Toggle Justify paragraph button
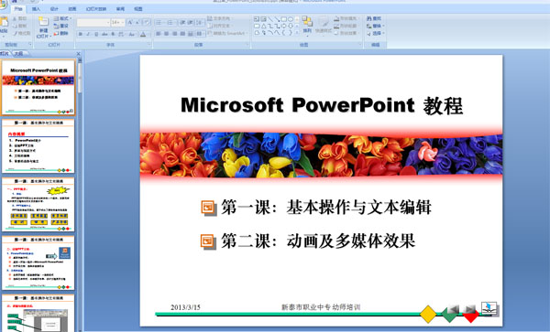Image resolution: width=550 pixels, height=332 pixels. pyautogui.click(x=182, y=34)
